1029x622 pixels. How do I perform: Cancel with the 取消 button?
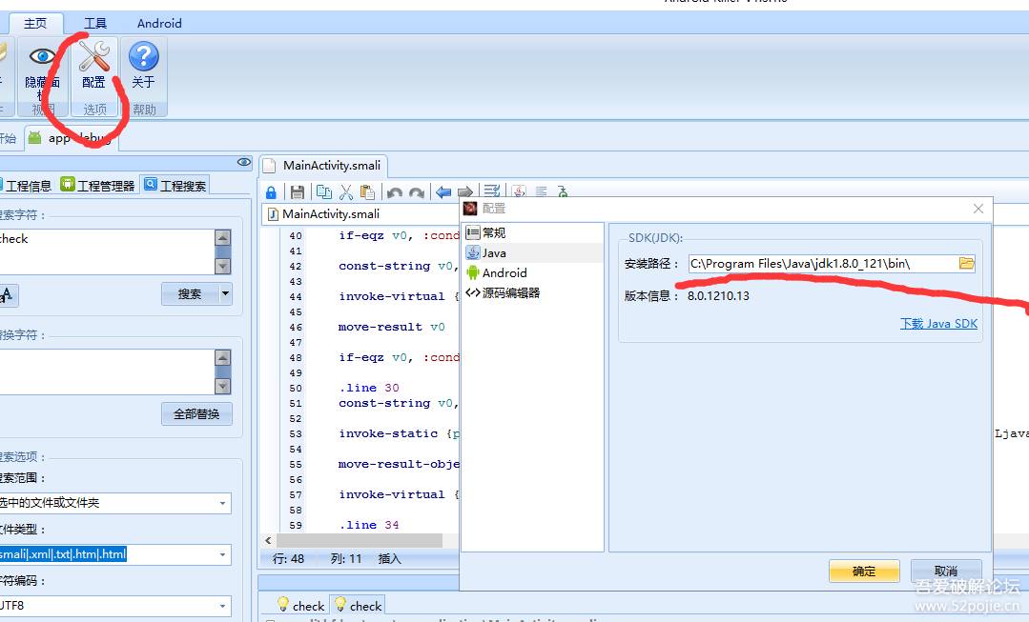pos(946,571)
